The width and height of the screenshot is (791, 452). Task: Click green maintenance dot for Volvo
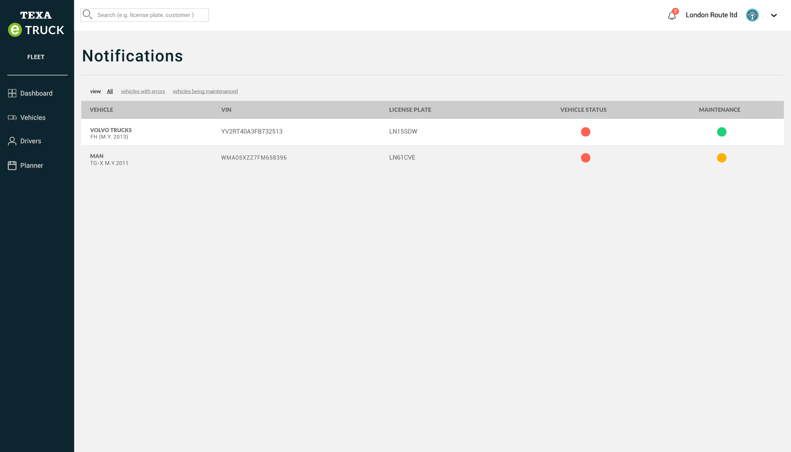(722, 132)
